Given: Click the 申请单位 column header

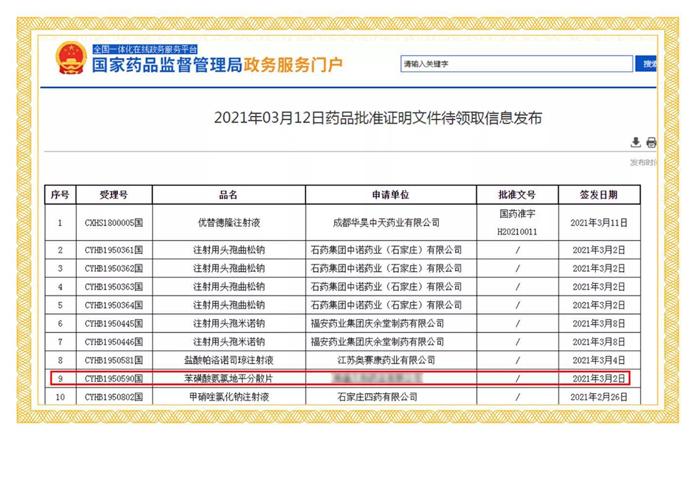Looking at the screenshot, I should (391, 195).
